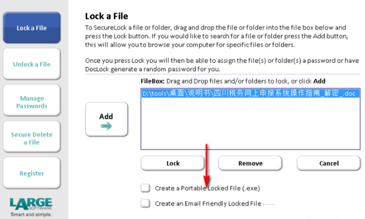The image size is (365, 219).
Task: Cancel the lock operation
Action: point(328,163)
